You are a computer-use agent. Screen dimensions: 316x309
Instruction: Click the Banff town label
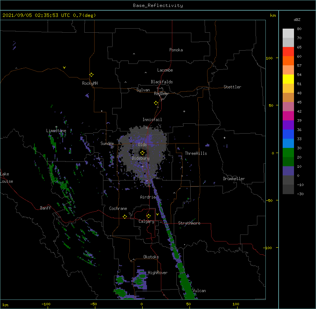[45, 208]
